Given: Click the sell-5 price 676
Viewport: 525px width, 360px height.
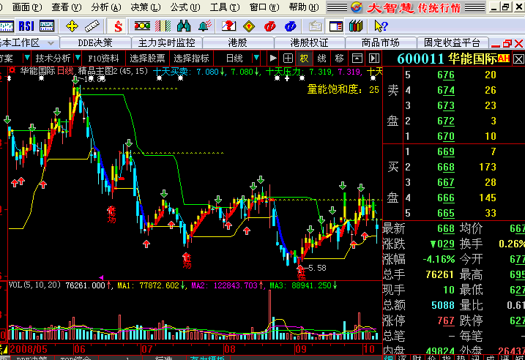Looking at the screenshot, I should pyautogui.click(x=446, y=75).
